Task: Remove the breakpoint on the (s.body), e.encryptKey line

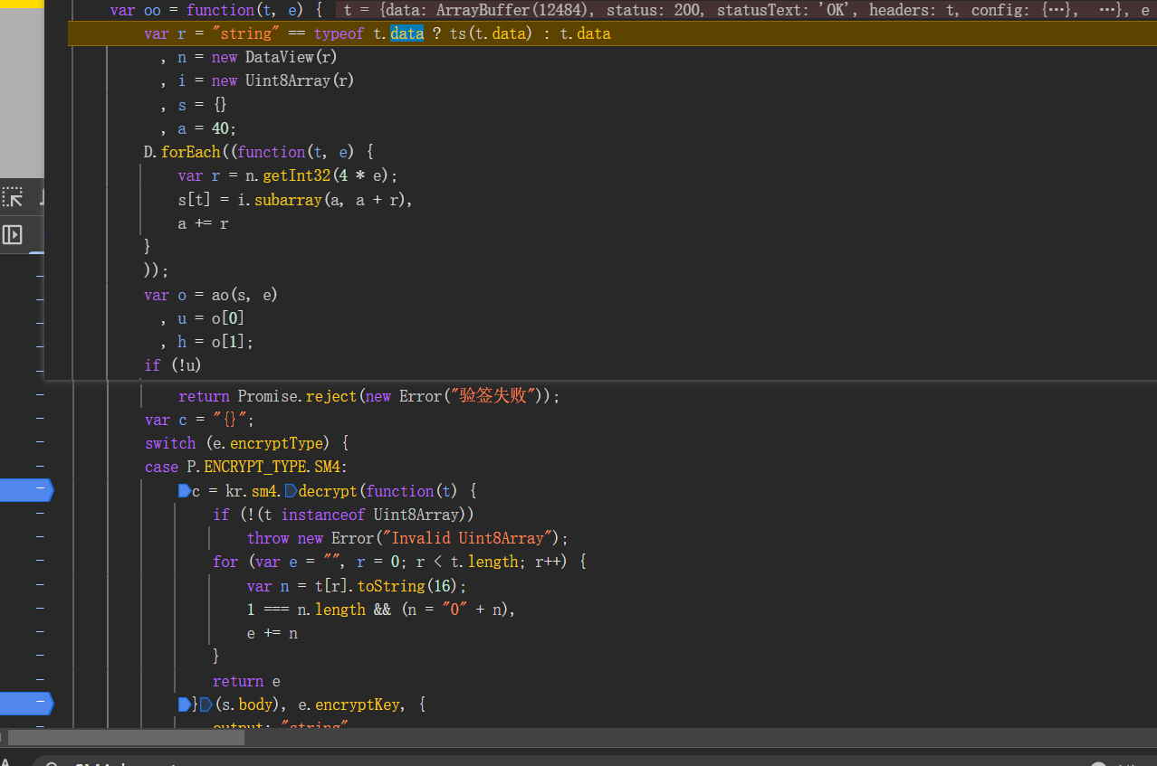Action: pos(25,704)
